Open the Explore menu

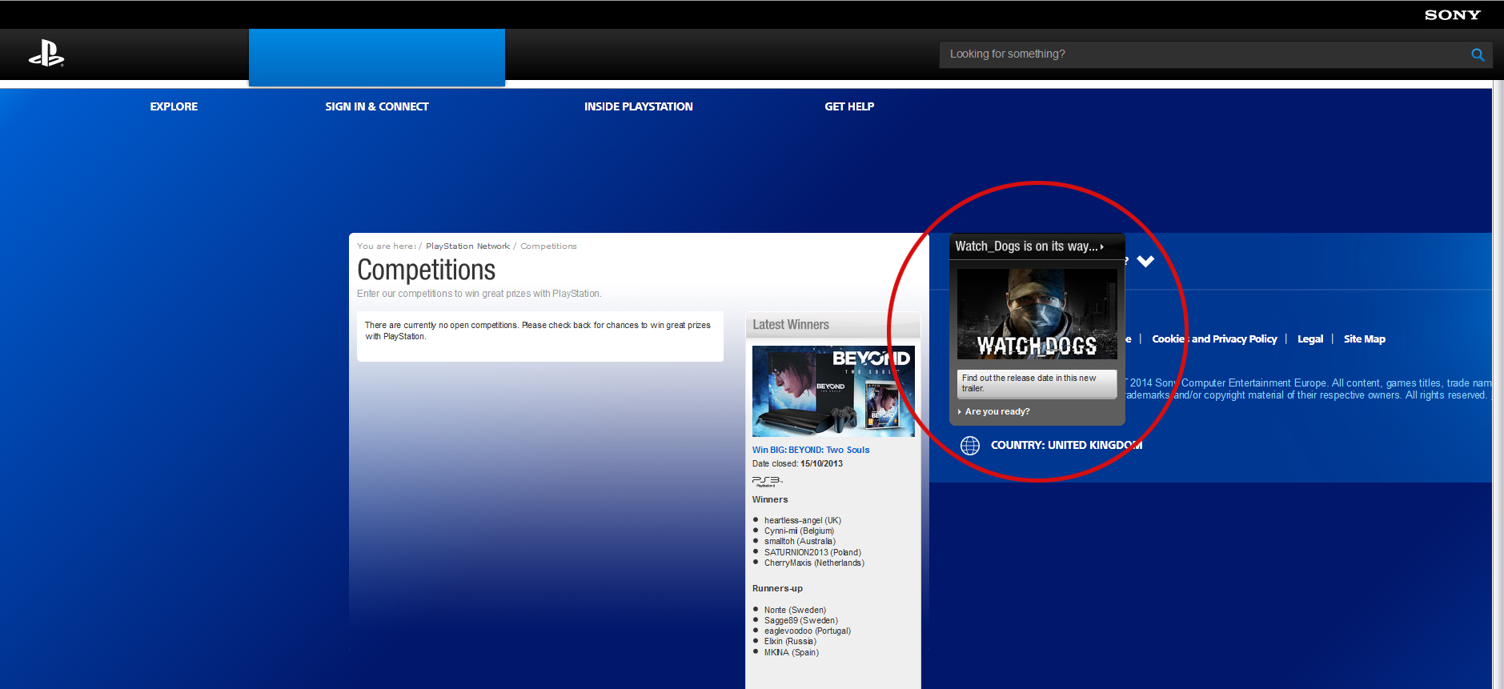174,106
